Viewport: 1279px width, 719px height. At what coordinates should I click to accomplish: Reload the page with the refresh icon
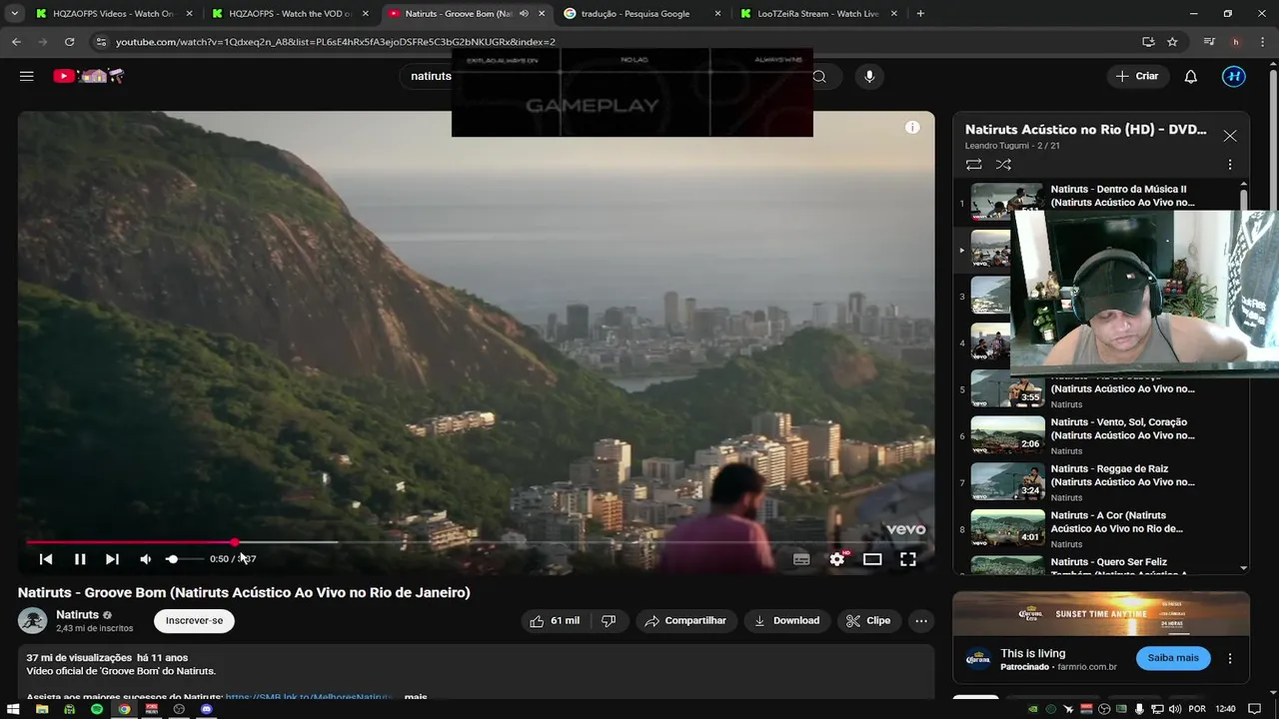pos(69,42)
